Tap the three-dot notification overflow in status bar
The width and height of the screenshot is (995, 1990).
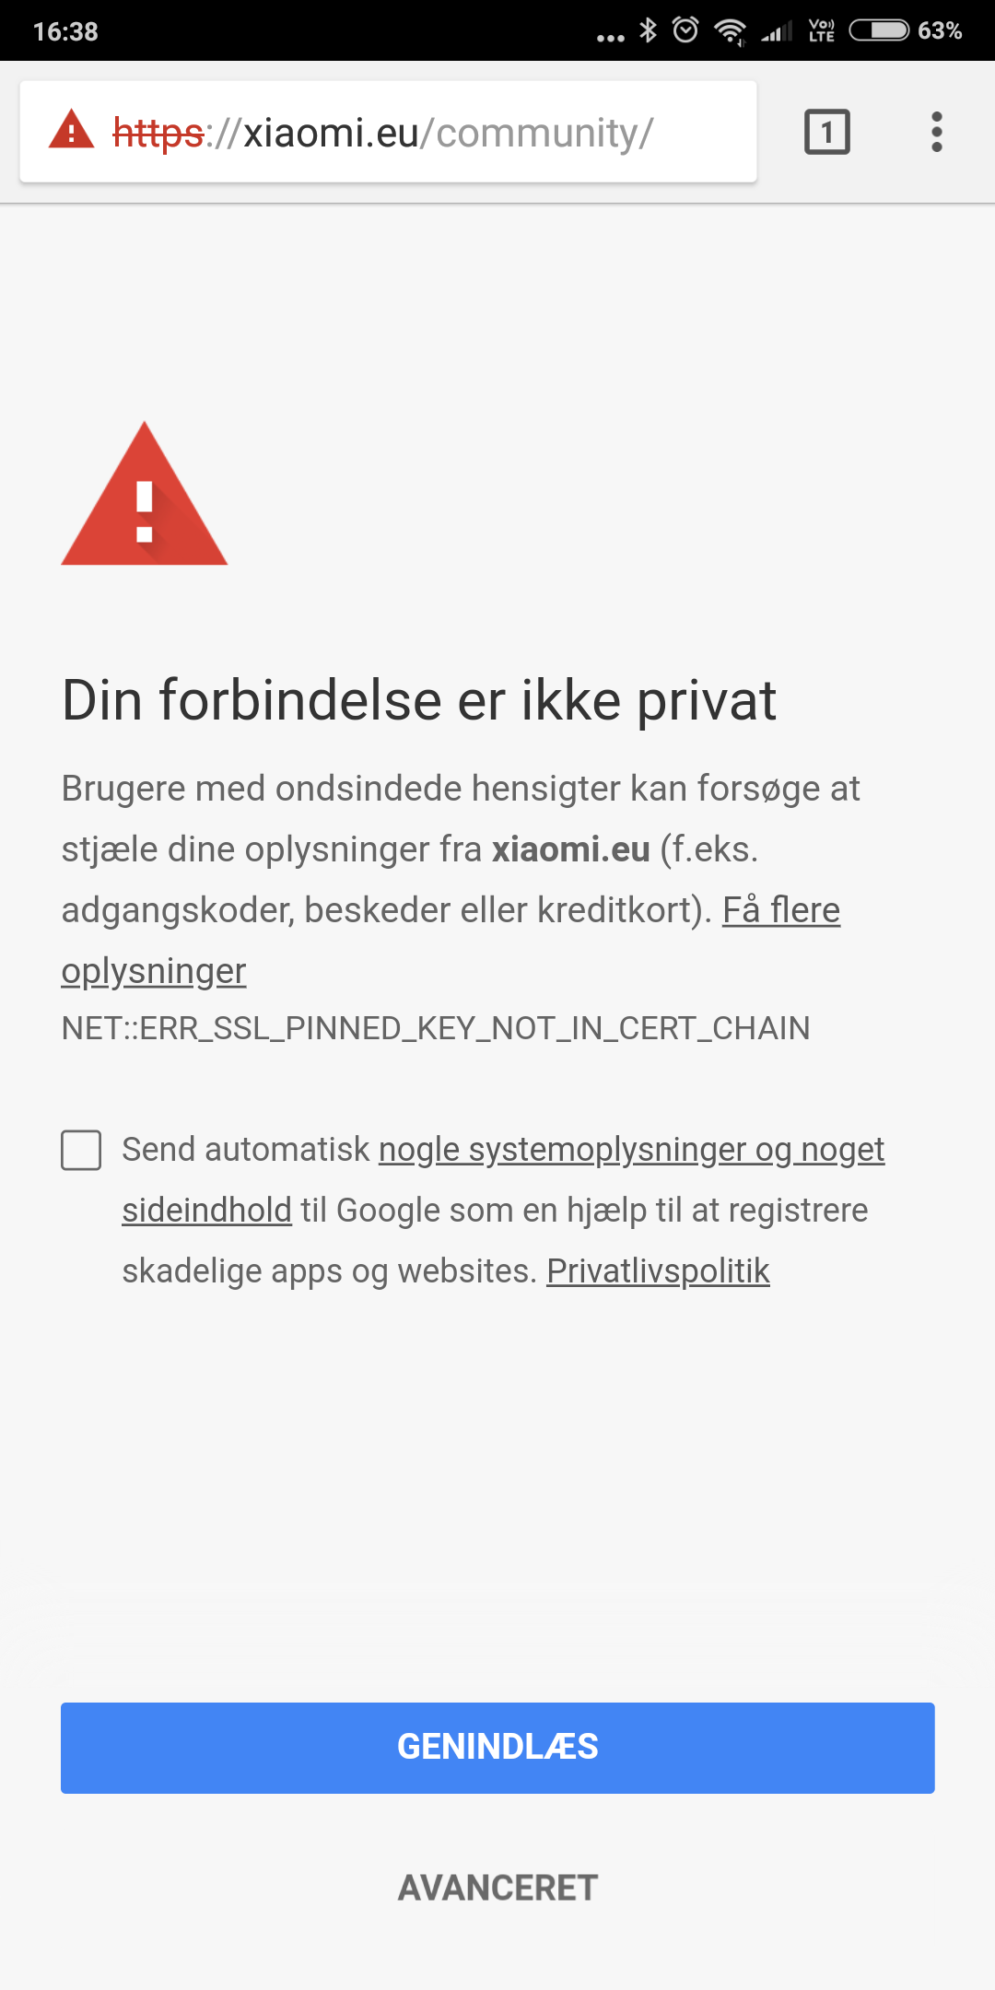[x=611, y=38]
